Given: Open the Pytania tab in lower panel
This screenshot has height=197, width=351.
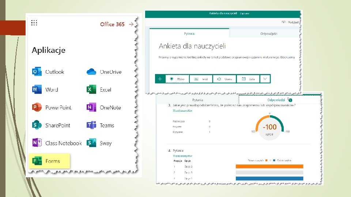Looking at the screenshot, I should [x=198, y=100].
